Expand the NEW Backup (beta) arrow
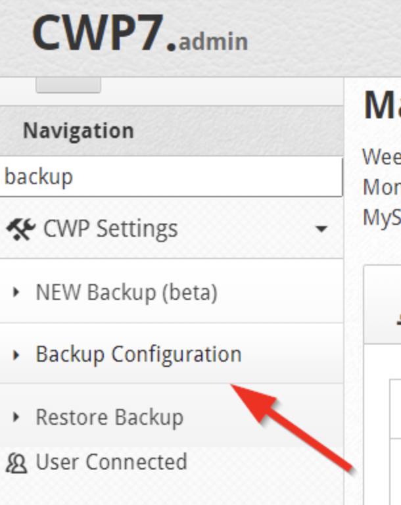Viewport: 401px width, 505px height. pyautogui.click(x=16, y=292)
